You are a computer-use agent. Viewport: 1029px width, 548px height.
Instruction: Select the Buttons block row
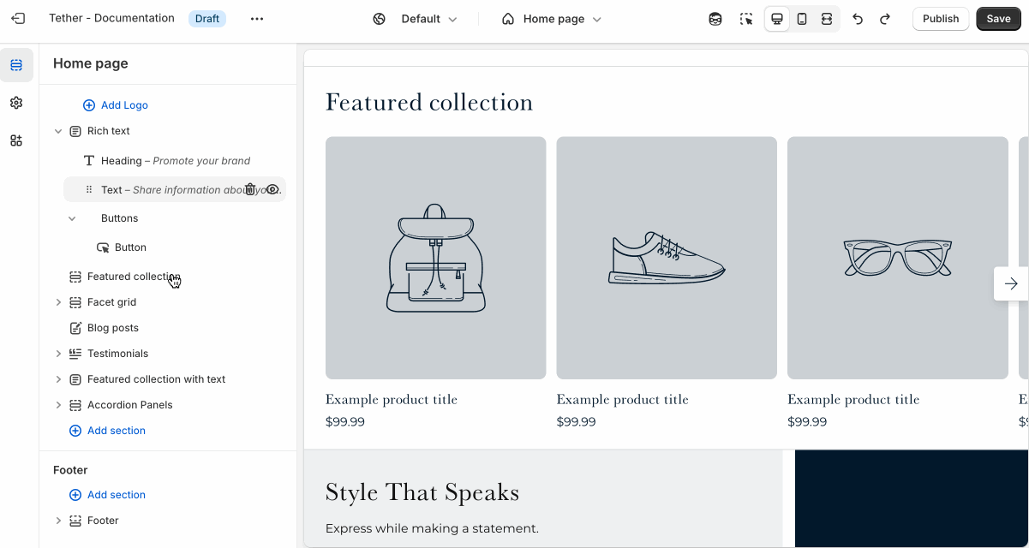(x=175, y=218)
